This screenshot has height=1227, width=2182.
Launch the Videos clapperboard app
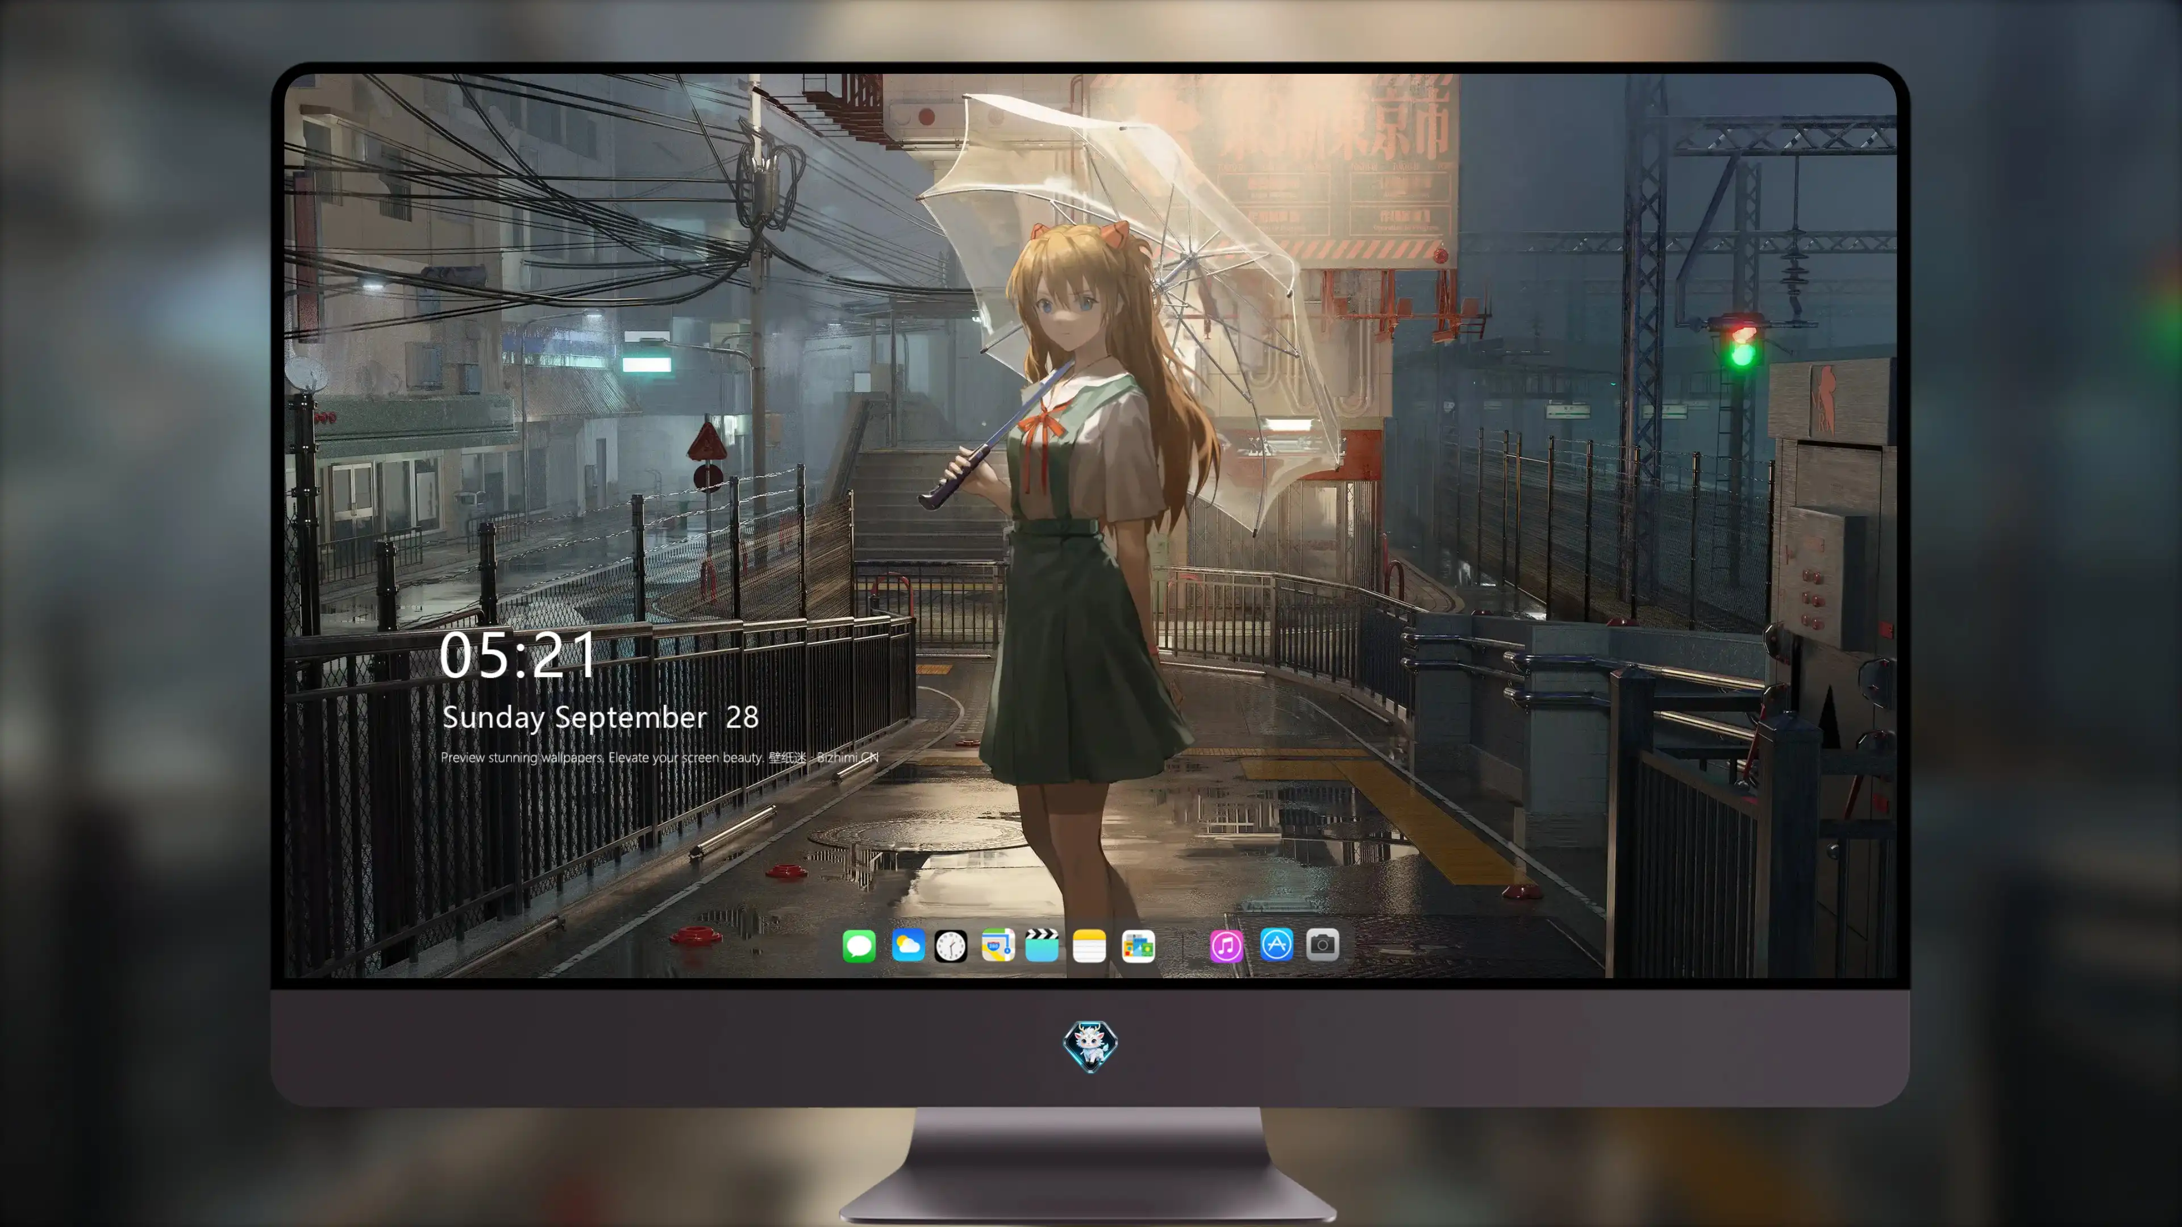[1042, 945]
